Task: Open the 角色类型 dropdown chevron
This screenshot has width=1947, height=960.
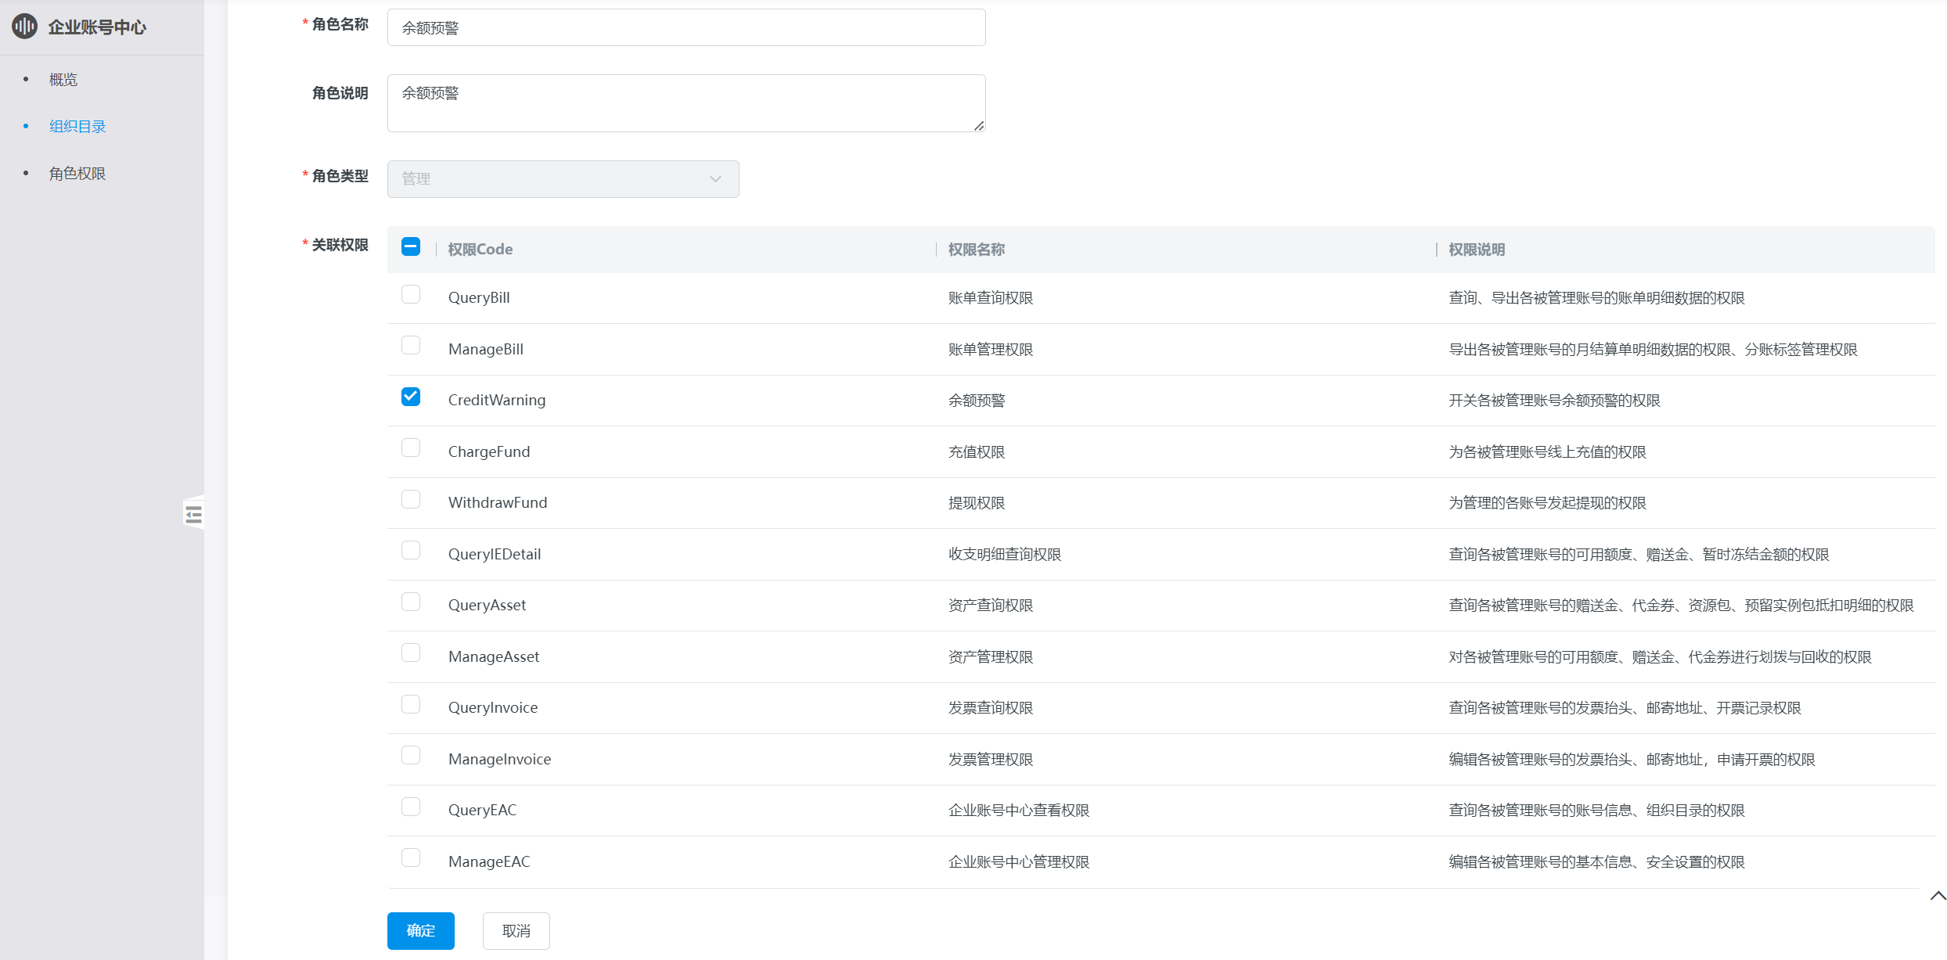Action: pos(715,179)
